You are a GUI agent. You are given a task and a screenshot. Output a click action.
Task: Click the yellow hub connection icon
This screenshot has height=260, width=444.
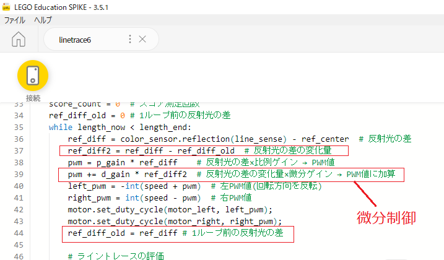tap(33, 75)
